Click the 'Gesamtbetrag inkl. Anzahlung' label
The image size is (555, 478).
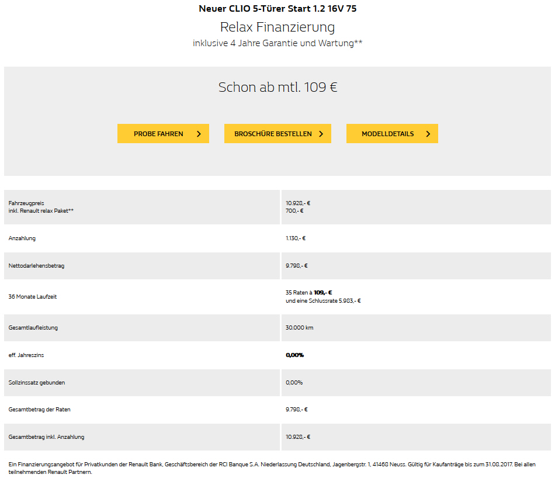(x=46, y=437)
